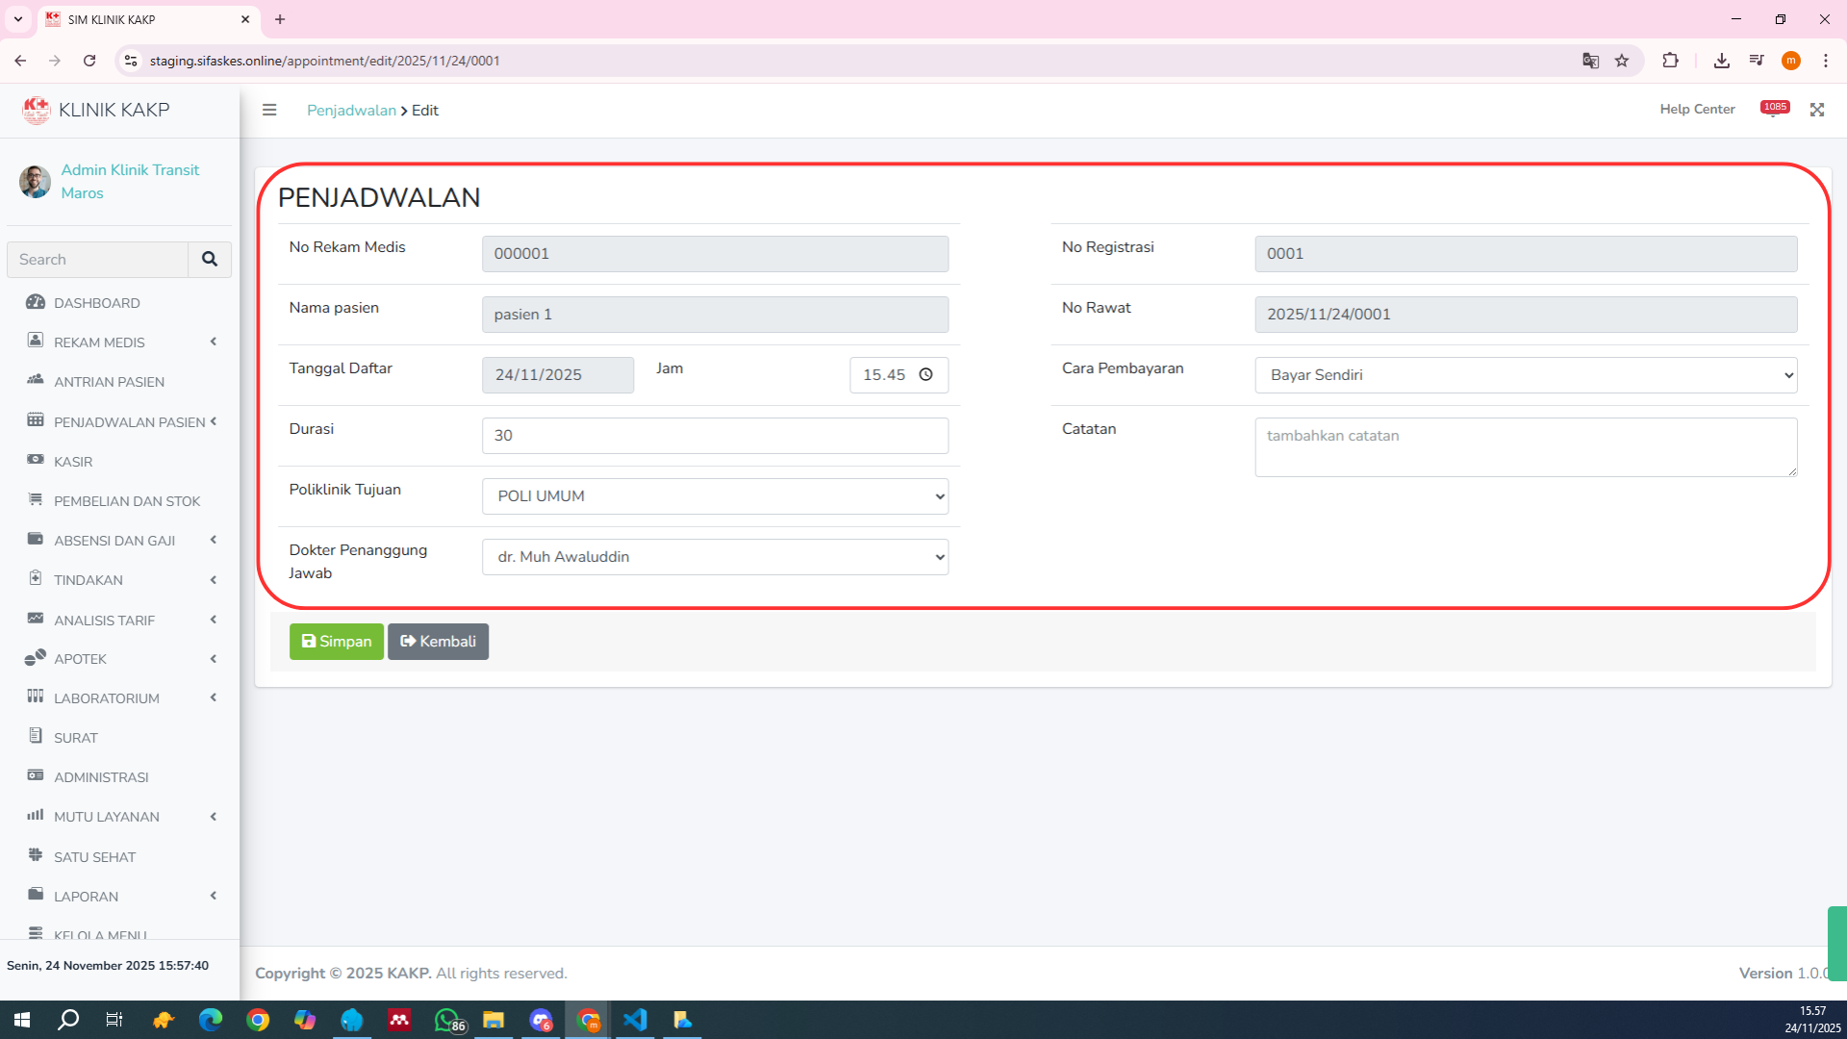Open the clock time picker icon
The width and height of the screenshot is (1847, 1039).
[925, 375]
